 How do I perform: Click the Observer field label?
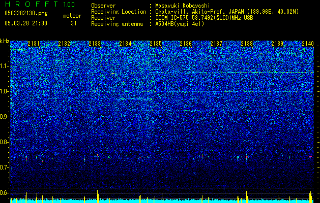[103, 6]
